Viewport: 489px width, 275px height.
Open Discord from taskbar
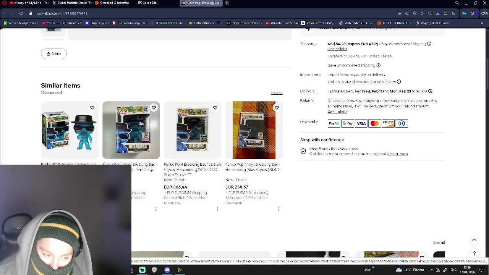167,270
